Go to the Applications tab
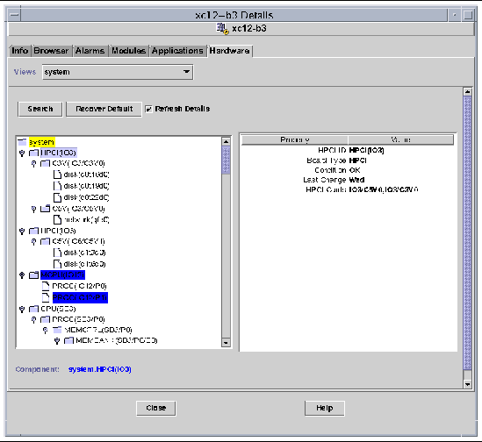The height and width of the screenshot is (442, 482). coord(177,51)
